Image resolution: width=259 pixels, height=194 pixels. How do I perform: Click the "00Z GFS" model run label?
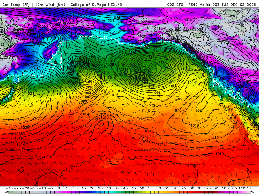coord(175,5)
